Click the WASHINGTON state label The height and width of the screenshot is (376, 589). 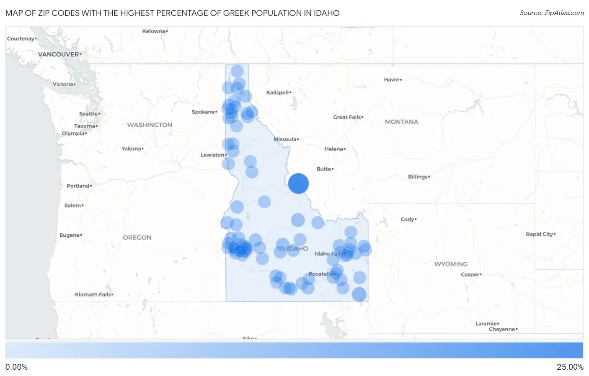(150, 125)
